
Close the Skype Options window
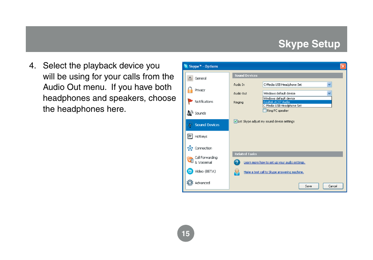click(x=343, y=66)
